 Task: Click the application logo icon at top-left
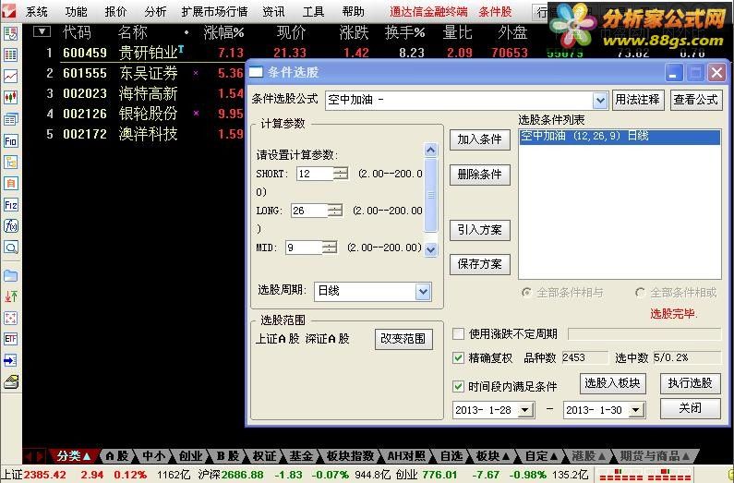coord(9,11)
